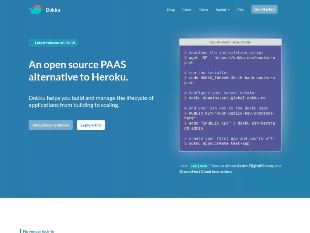Go to the Code nav link
Viewport: 310px width, 233px height.
pyautogui.click(x=187, y=10)
